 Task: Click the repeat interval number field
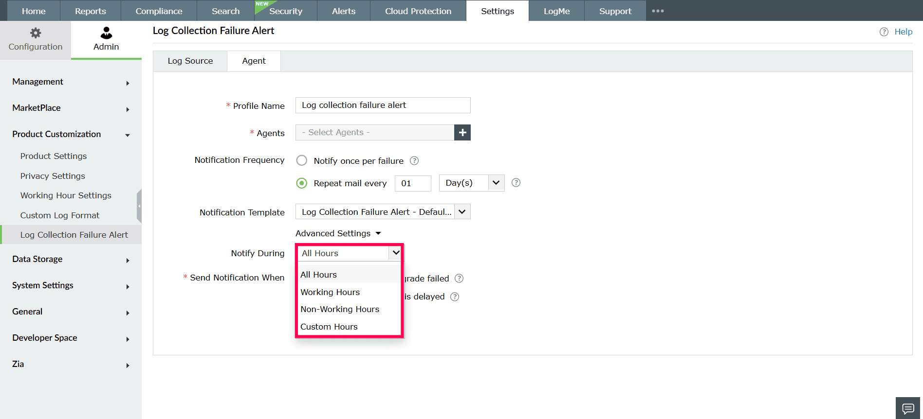pyautogui.click(x=413, y=183)
